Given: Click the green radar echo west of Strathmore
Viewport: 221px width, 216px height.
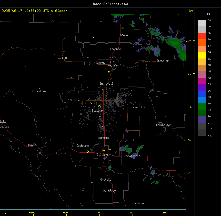Looking at the screenshot, I should tap(126, 149).
